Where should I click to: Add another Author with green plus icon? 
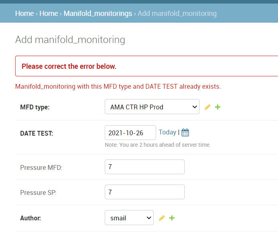(x=172, y=218)
